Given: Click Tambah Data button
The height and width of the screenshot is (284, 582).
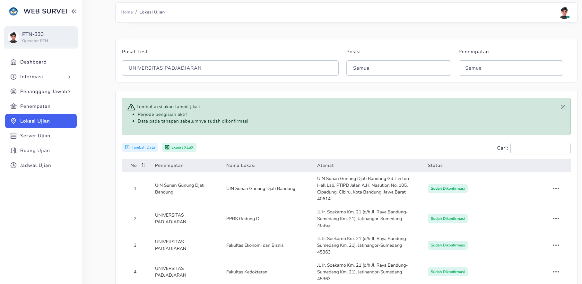Looking at the screenshot, I should pos(140,147).
